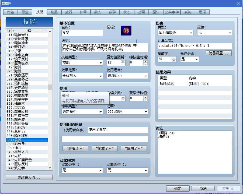Click the empty second message line field
This screenshot has width=243, height=194.
(x=105, y=139)
